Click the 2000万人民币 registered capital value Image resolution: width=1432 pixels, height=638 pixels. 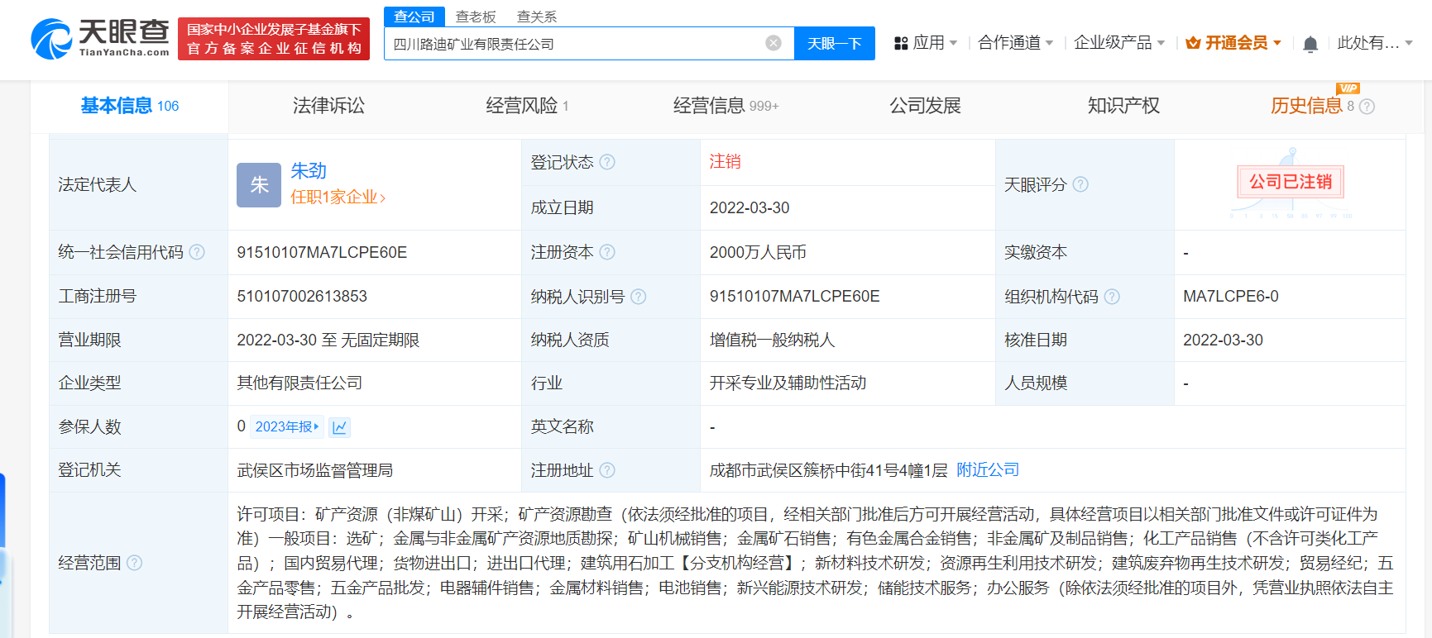[758, 252]
